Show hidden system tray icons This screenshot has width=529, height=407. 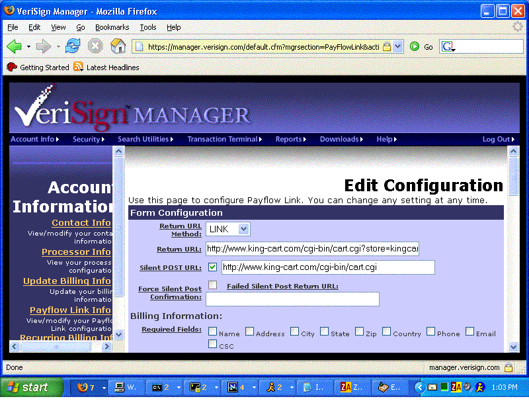[x=420, y=387]
